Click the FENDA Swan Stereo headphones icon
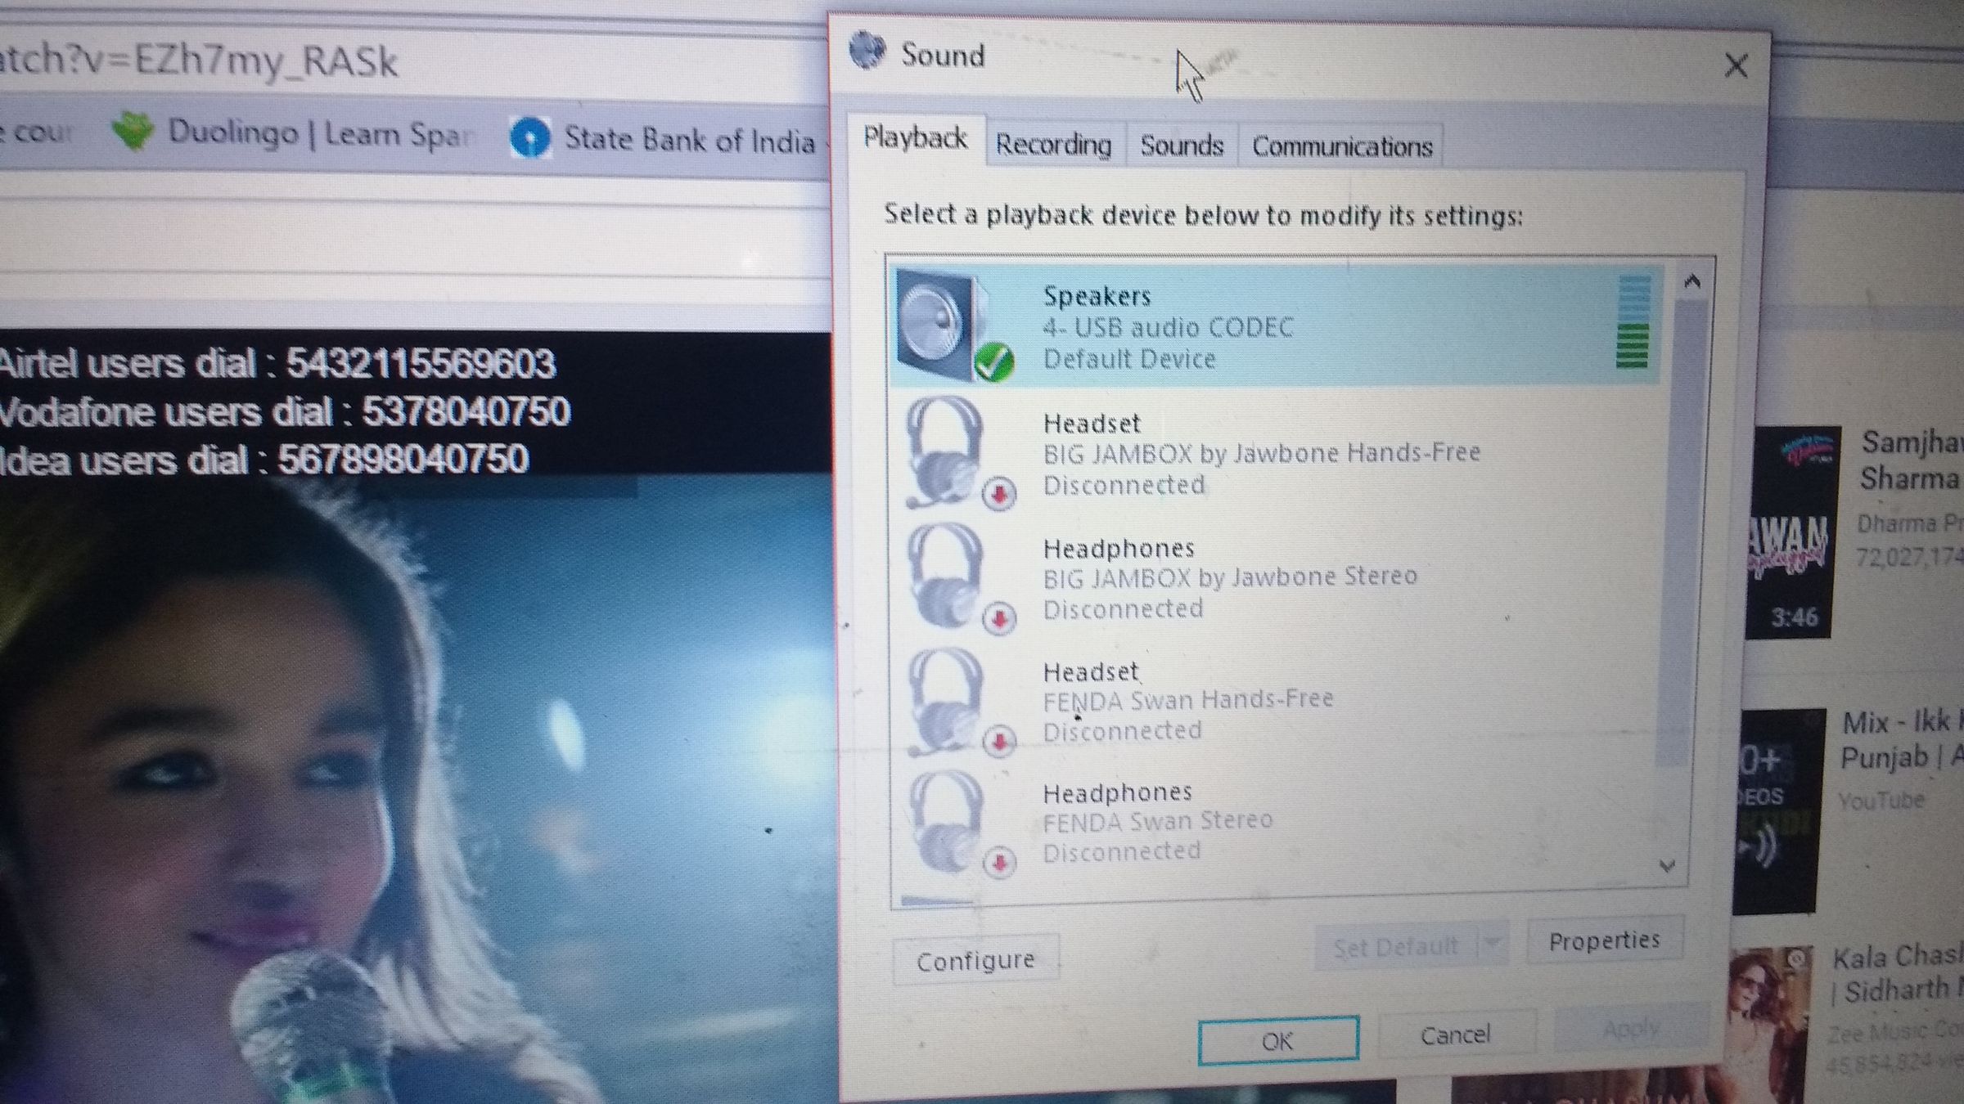 point(946,821)
